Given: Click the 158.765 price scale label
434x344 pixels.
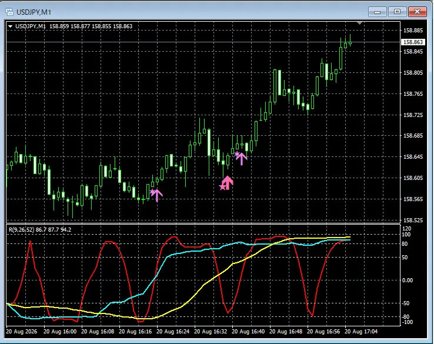Looking at the screenshot, I should click(413, 94).
